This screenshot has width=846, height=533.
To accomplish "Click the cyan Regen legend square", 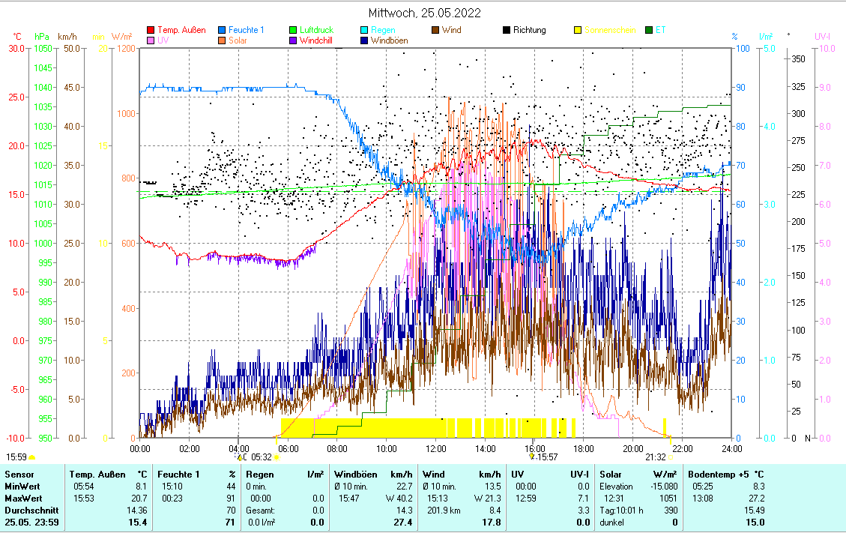I will pyautogui.click(x=364, y=31).
